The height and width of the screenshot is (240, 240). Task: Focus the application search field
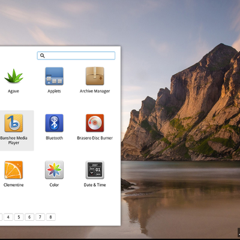(76, 56)
